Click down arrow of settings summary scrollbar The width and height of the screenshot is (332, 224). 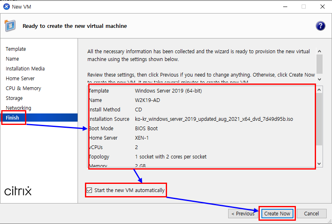click(x=319, y=164)
